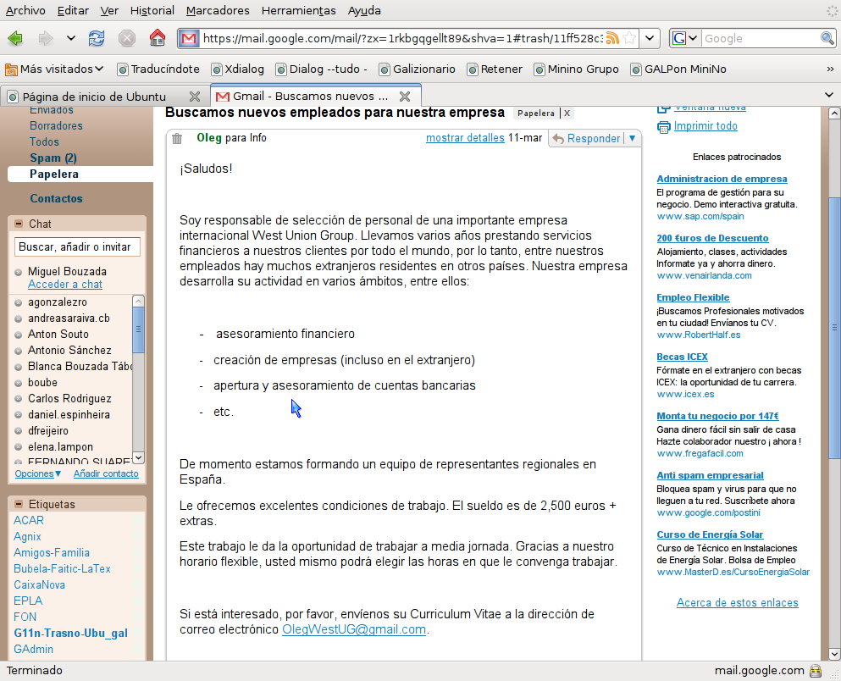Open the CaixaNova label
The image size is (841, 681).
[39, 585]
